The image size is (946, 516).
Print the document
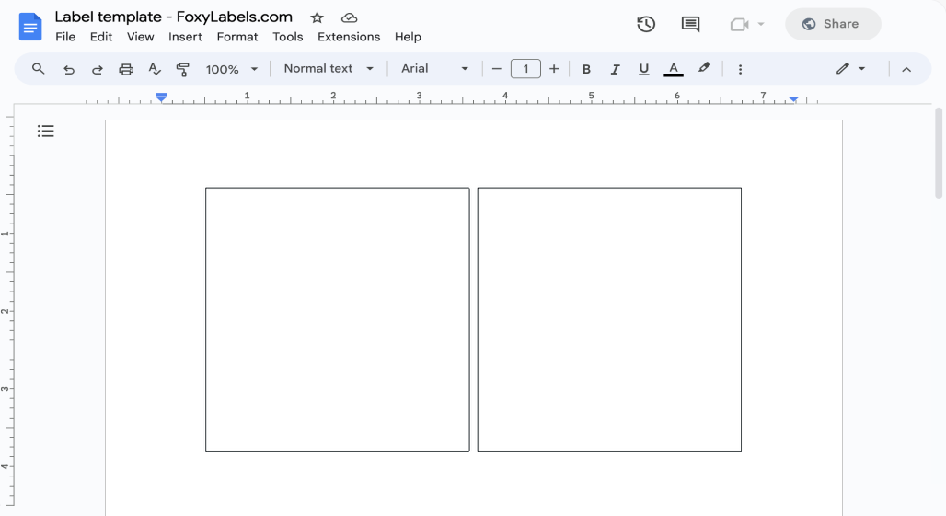point(125,69)
